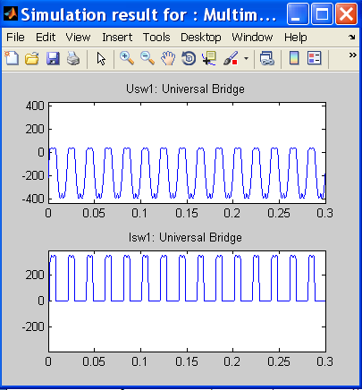Viewport: 362px width, 390px height.
Task: Click inside the Isw1 current plot axes
Action: pos(187,301)
